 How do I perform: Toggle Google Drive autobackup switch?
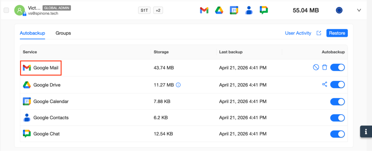(x=337, y=85)
